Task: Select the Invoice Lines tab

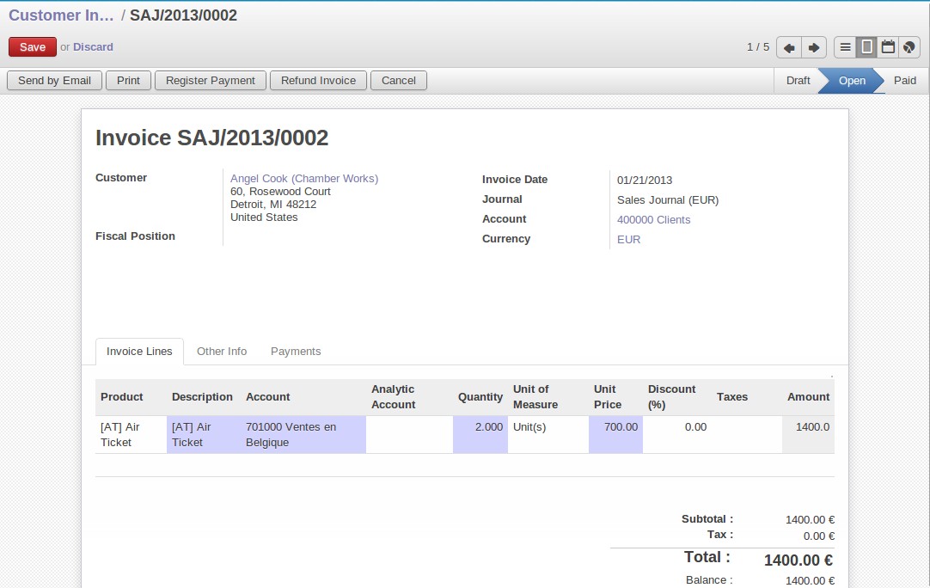Action: 139,352
